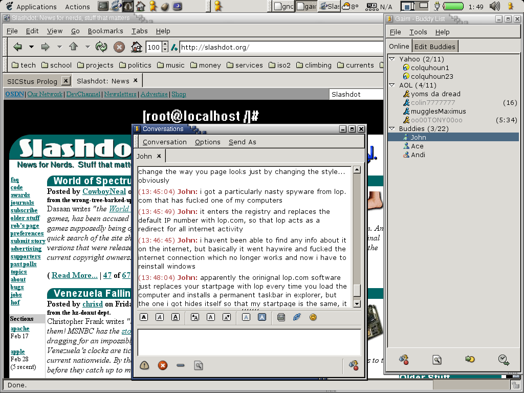Select buddy mugglesMaximus
Image resolution: width=524 pixels, height=393 pixels.
pos(438,111)
